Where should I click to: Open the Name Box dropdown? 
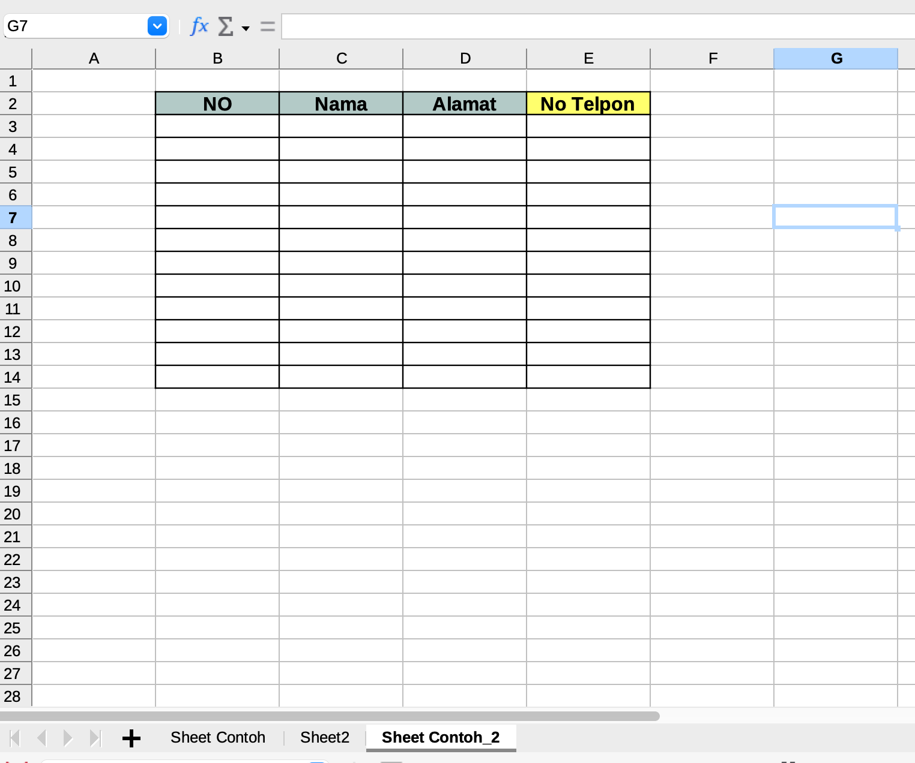157,26
